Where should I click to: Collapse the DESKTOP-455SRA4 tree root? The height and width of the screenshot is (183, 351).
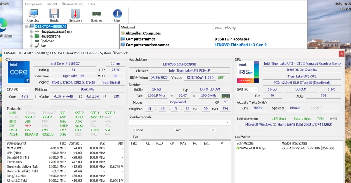26,26
